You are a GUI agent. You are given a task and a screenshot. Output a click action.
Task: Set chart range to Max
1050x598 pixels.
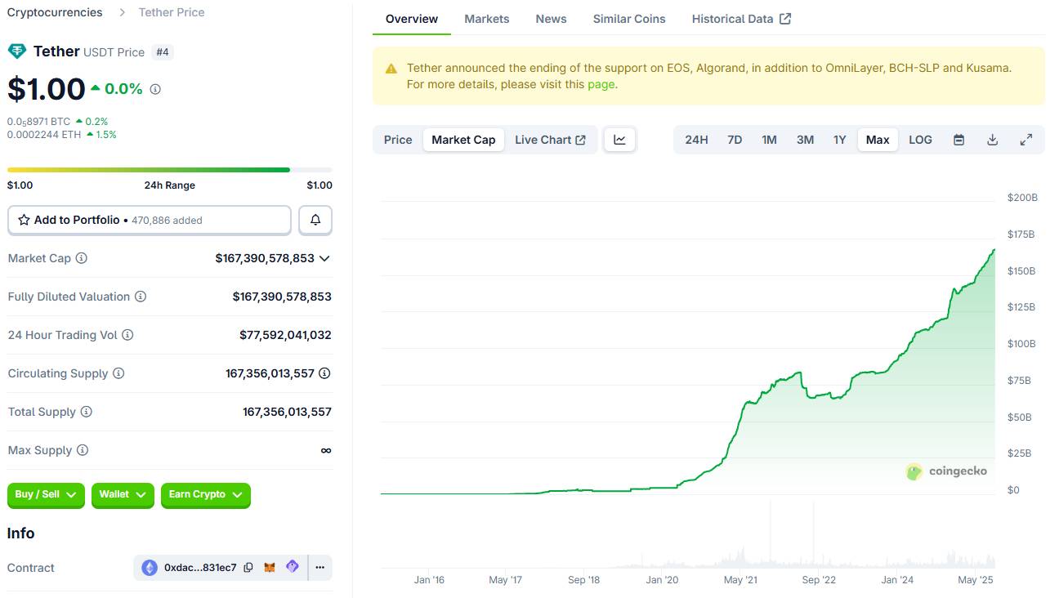(878, 140)
